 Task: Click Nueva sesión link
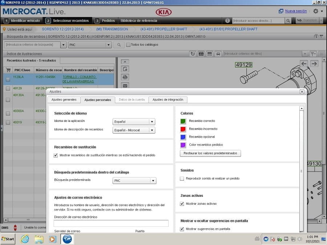[x=296, y=11]
